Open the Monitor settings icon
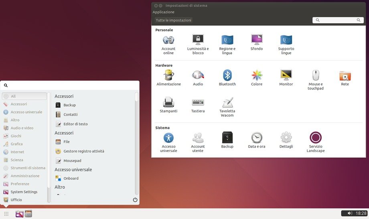Viewport: 369px width, 219px height. 286,76
